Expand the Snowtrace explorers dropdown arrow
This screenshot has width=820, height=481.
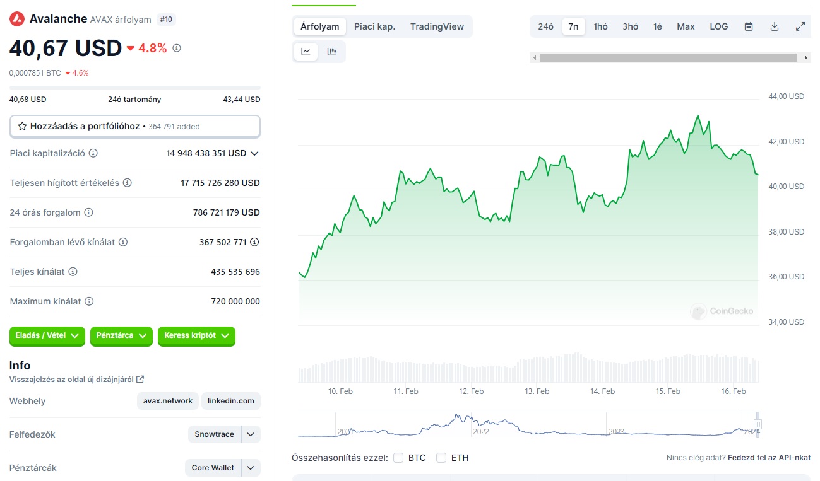pyautogui.click(x=251, y=434)
